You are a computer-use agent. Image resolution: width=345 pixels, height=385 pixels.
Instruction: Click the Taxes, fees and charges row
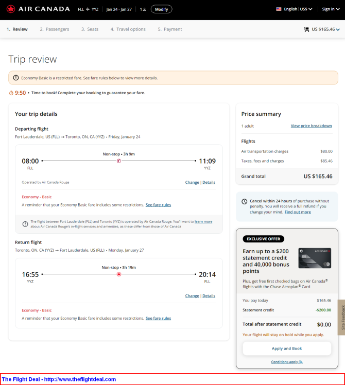point(287,161)
